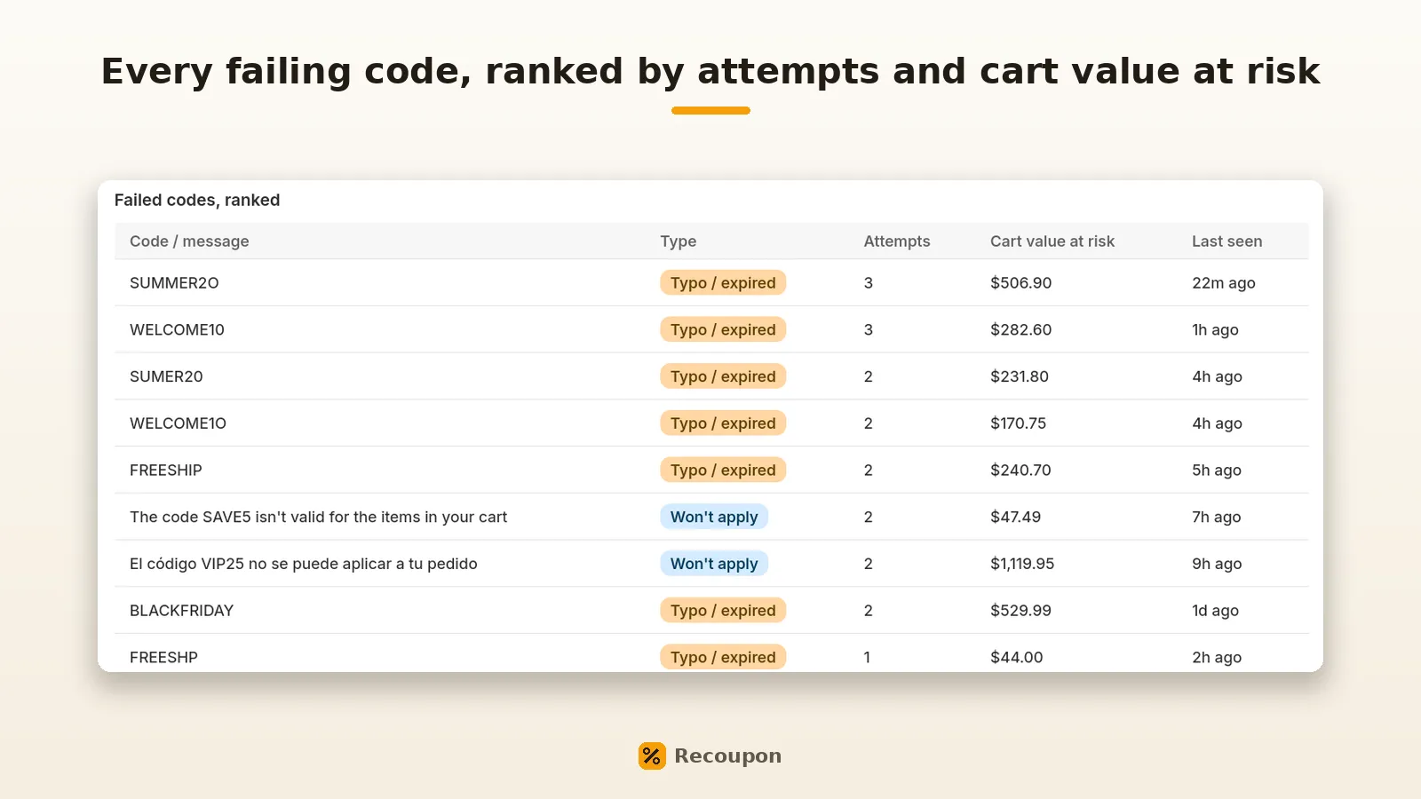Click the page headline about failing codes
The image size is (1421, 799).
710,71
